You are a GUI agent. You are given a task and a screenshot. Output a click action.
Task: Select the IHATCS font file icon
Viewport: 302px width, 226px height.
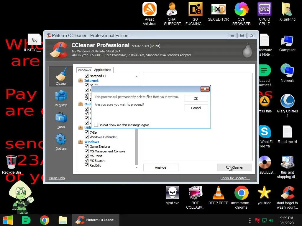pyautogui.click(x=34, y=43)
